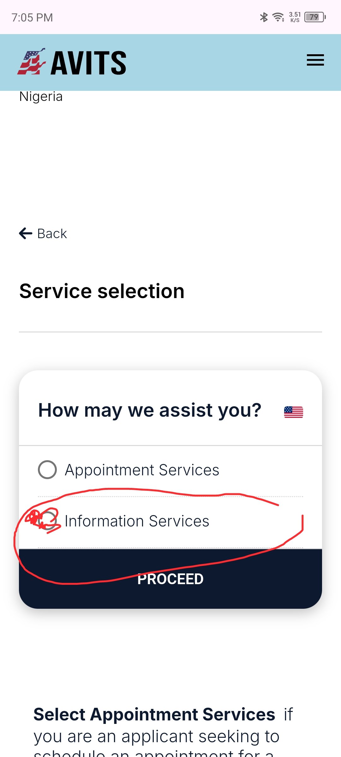Viewport: 341px width, 757px height.
Task: Open the hamburger menu
Action: coord(315,60)
